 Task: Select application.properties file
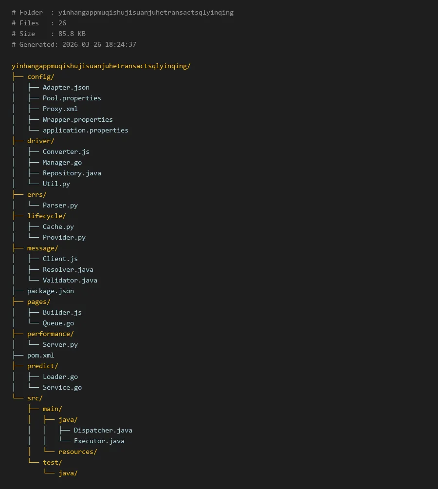point(85,130)
